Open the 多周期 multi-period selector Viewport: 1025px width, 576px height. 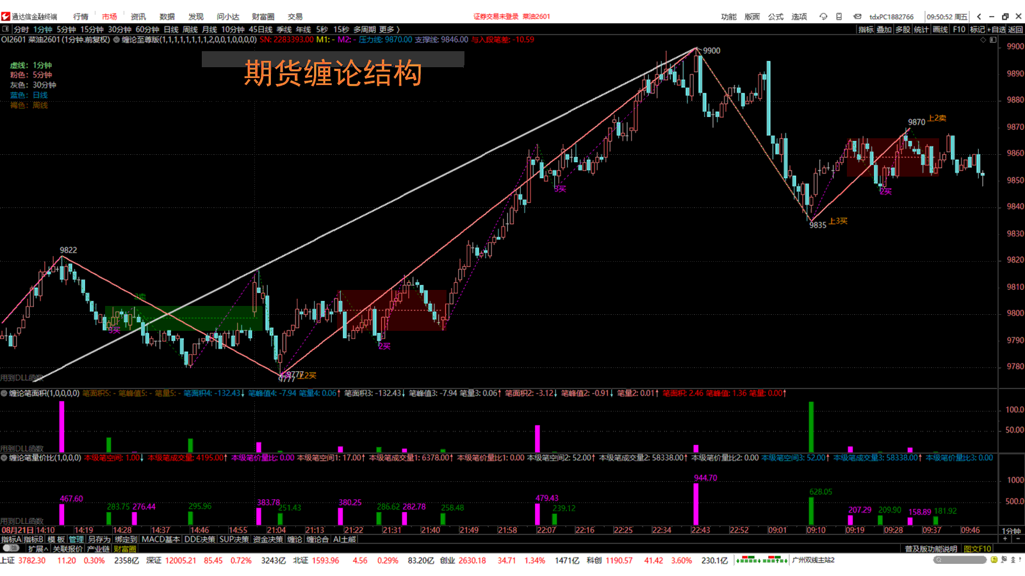(364, 29)
